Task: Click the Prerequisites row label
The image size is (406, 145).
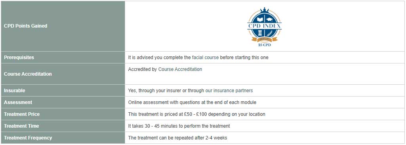Action: click(x=63, y=58)
